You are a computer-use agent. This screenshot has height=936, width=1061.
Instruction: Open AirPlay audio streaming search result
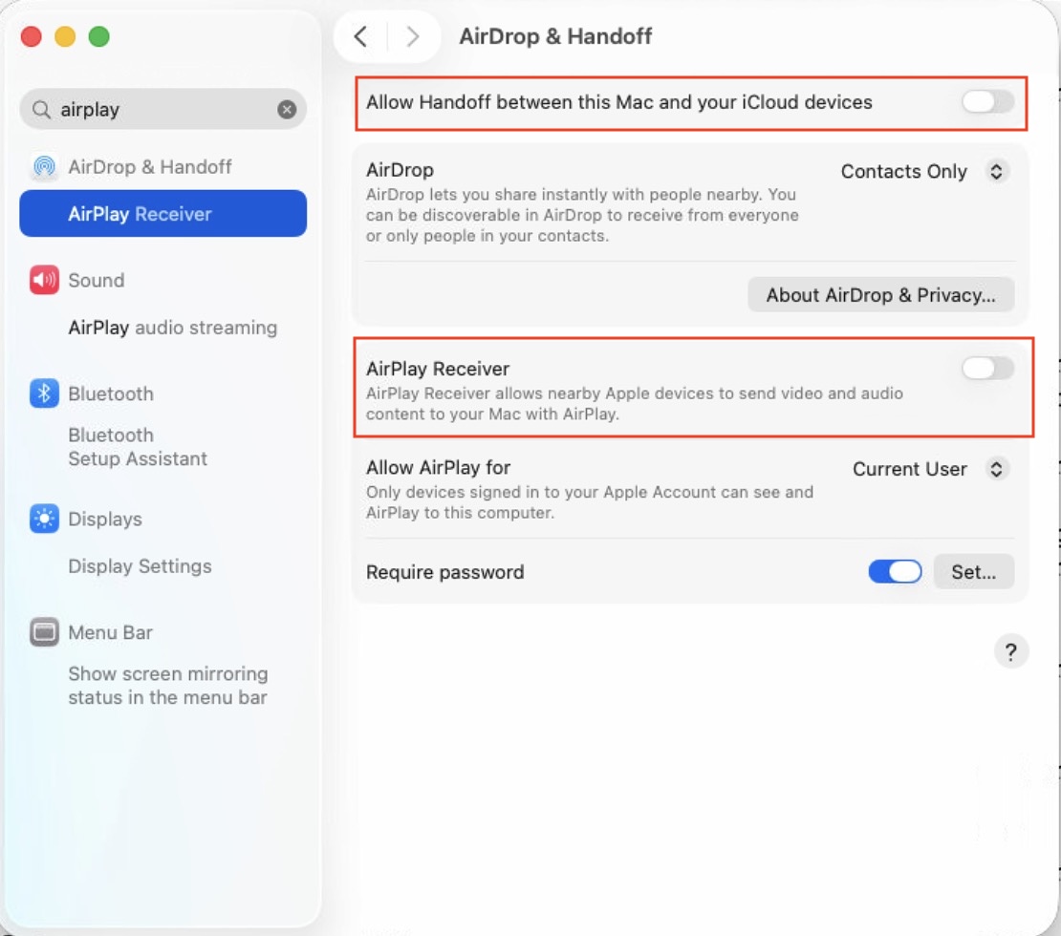[172, 328]
